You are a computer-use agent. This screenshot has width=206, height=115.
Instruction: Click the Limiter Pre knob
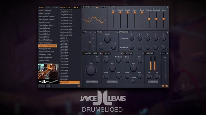pyautogui.click(x=149, y=76)
